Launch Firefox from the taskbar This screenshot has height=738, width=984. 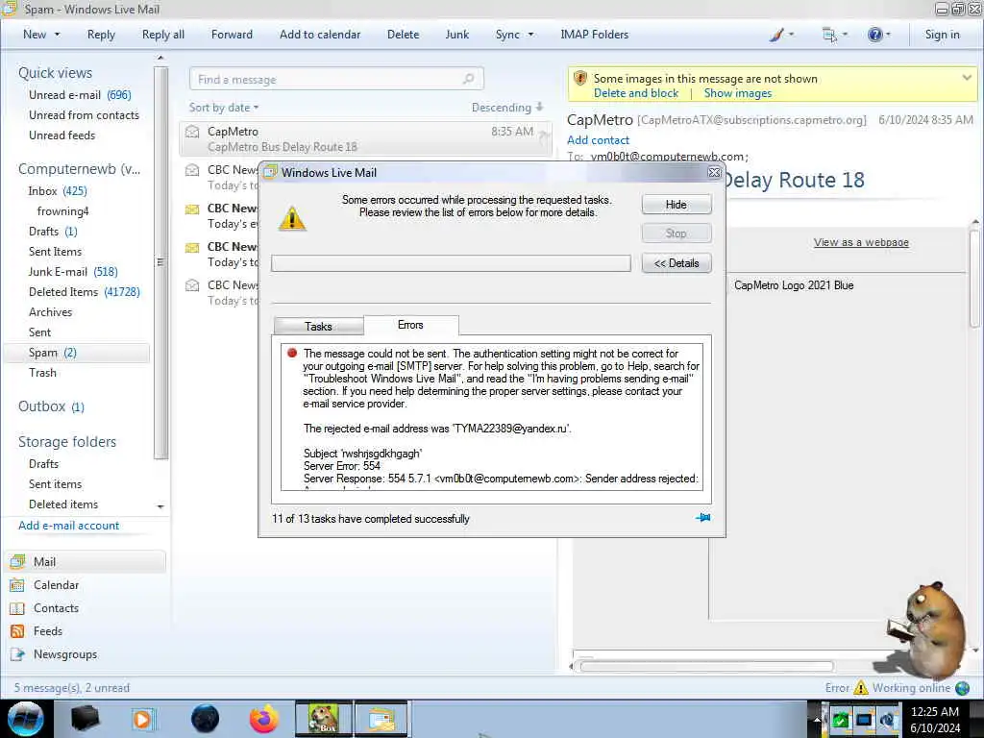[264, 719]
